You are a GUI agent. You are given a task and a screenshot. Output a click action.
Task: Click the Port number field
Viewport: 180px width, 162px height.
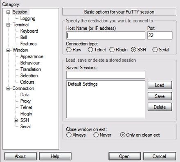tap(160, 36)
